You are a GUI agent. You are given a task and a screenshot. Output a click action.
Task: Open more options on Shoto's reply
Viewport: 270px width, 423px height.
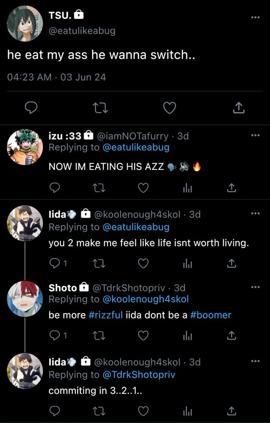[255, 287]
